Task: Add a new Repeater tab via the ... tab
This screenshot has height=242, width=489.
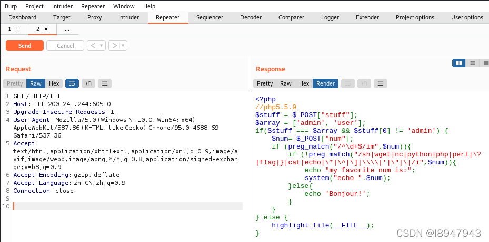Action: coord(67,29)
